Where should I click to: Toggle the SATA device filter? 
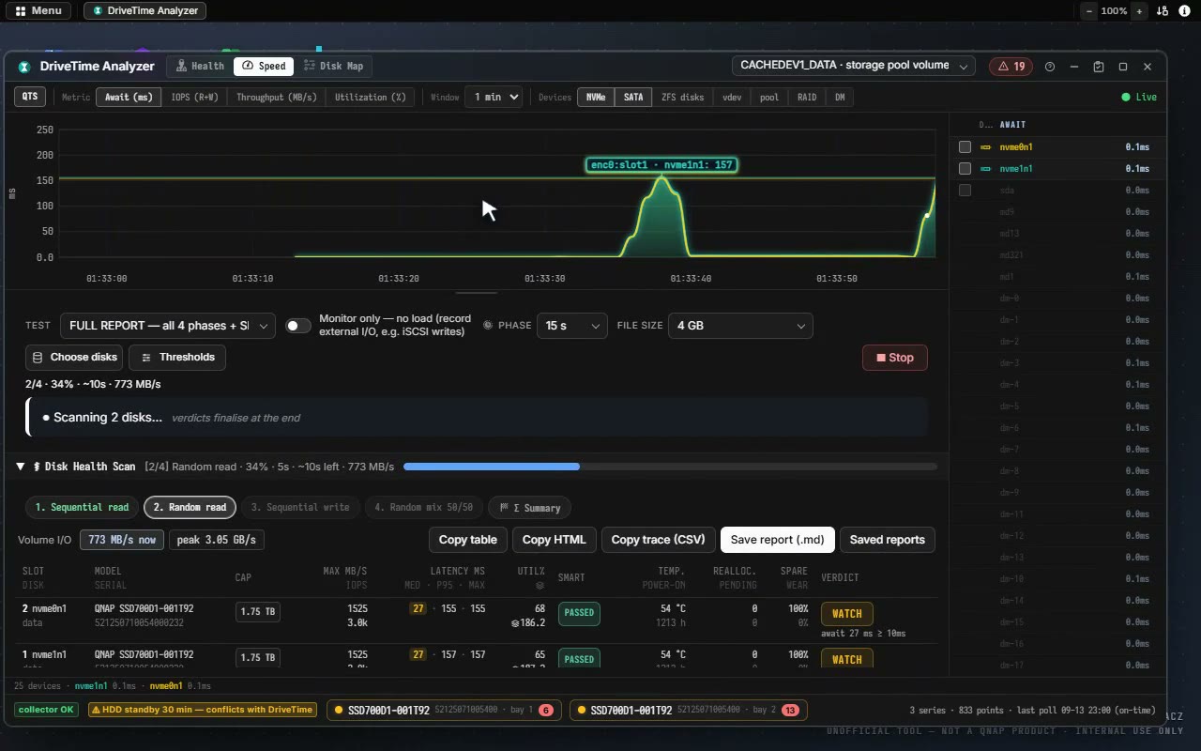point(633,98)
